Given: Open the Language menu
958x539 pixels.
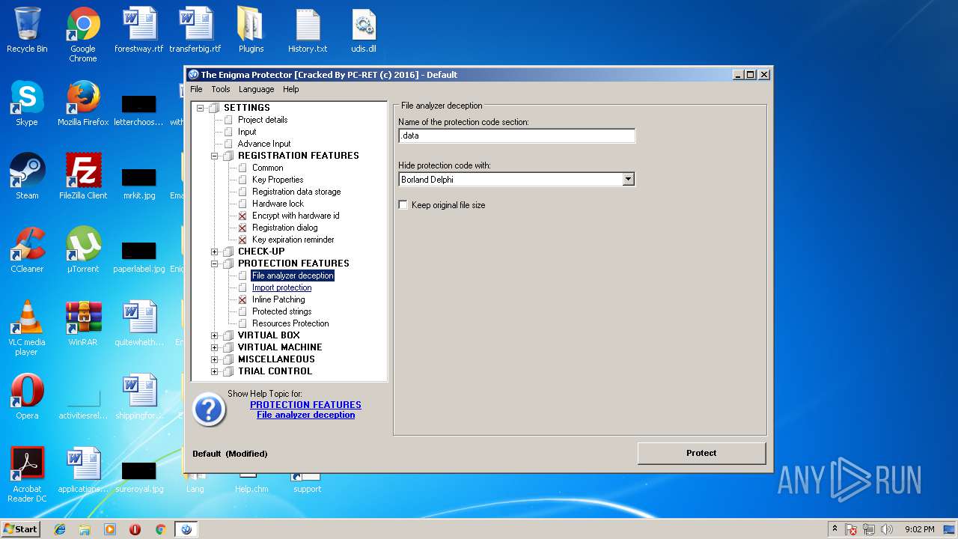Looking at the screenshot, I should 257,89.
